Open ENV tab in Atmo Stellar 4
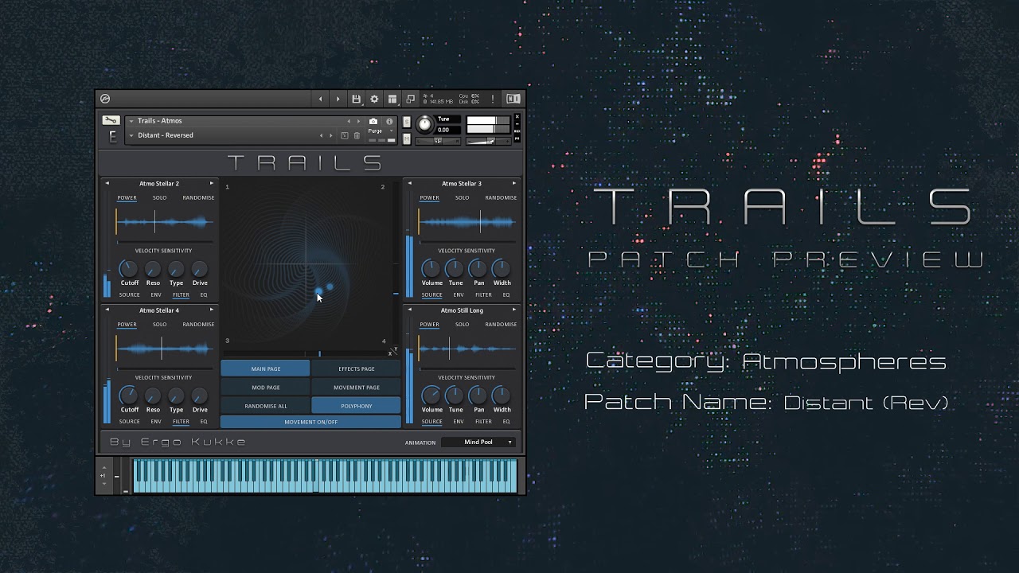1019x573 pixels. coord(156,421)
